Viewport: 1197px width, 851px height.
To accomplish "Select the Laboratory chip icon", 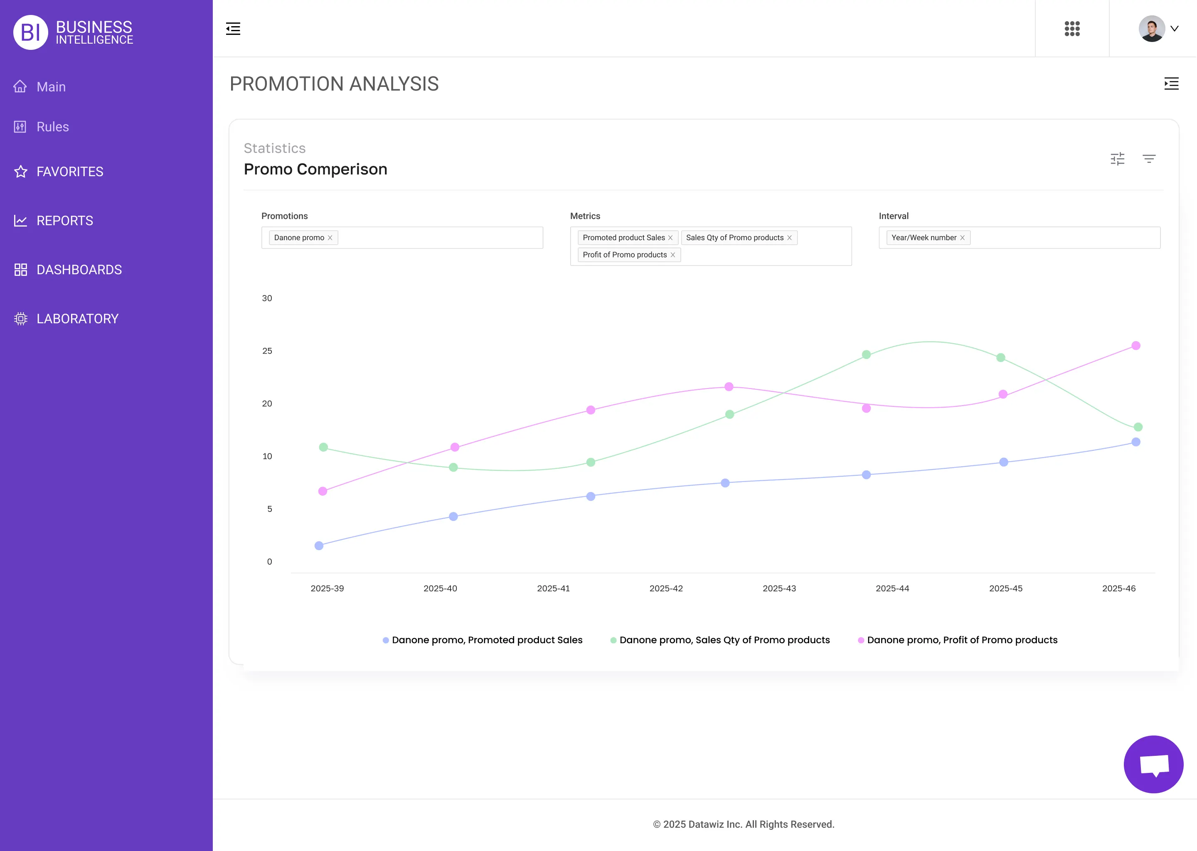I will tap(20, 319).
